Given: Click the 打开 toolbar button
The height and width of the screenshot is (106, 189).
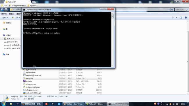Looking at the screenshot, I should (15, 18).
